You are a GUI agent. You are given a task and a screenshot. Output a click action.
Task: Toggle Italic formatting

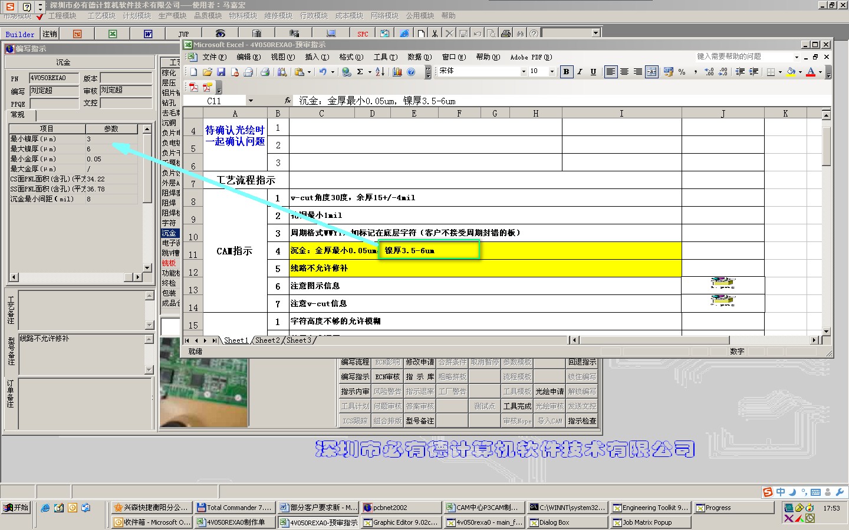point(580,72)
